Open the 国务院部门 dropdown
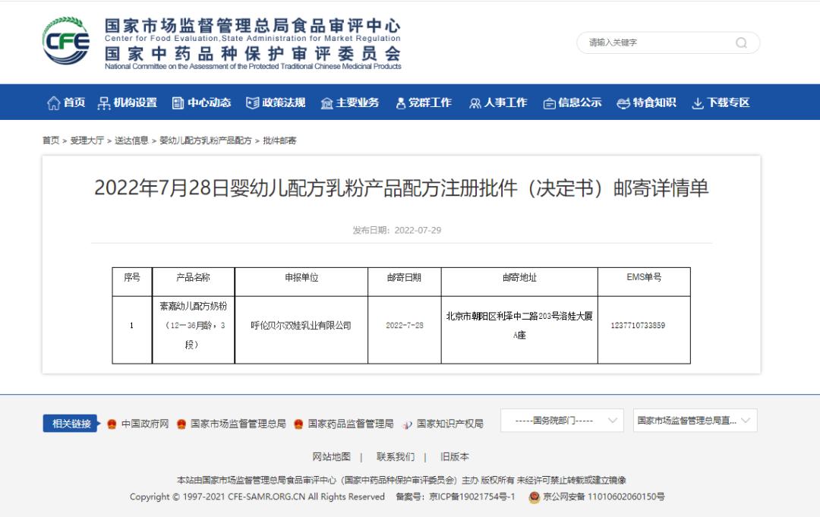Screen dimensions: 820x517 point(563,420)
